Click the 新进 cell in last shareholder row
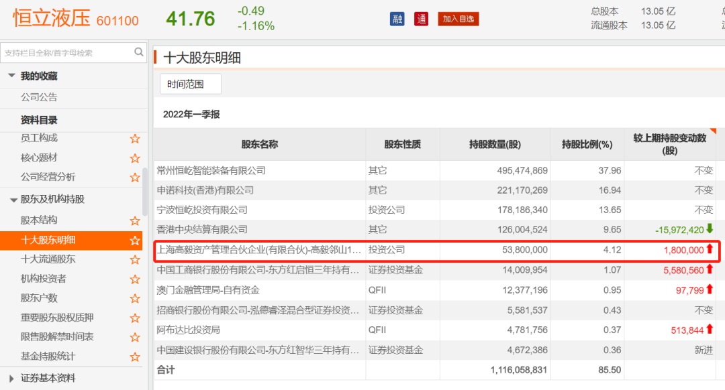 click(704, 350)
